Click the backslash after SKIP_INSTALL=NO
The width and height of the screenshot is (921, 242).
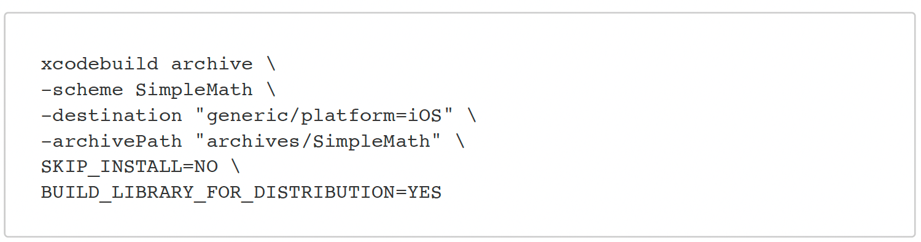tap(236, 167)
